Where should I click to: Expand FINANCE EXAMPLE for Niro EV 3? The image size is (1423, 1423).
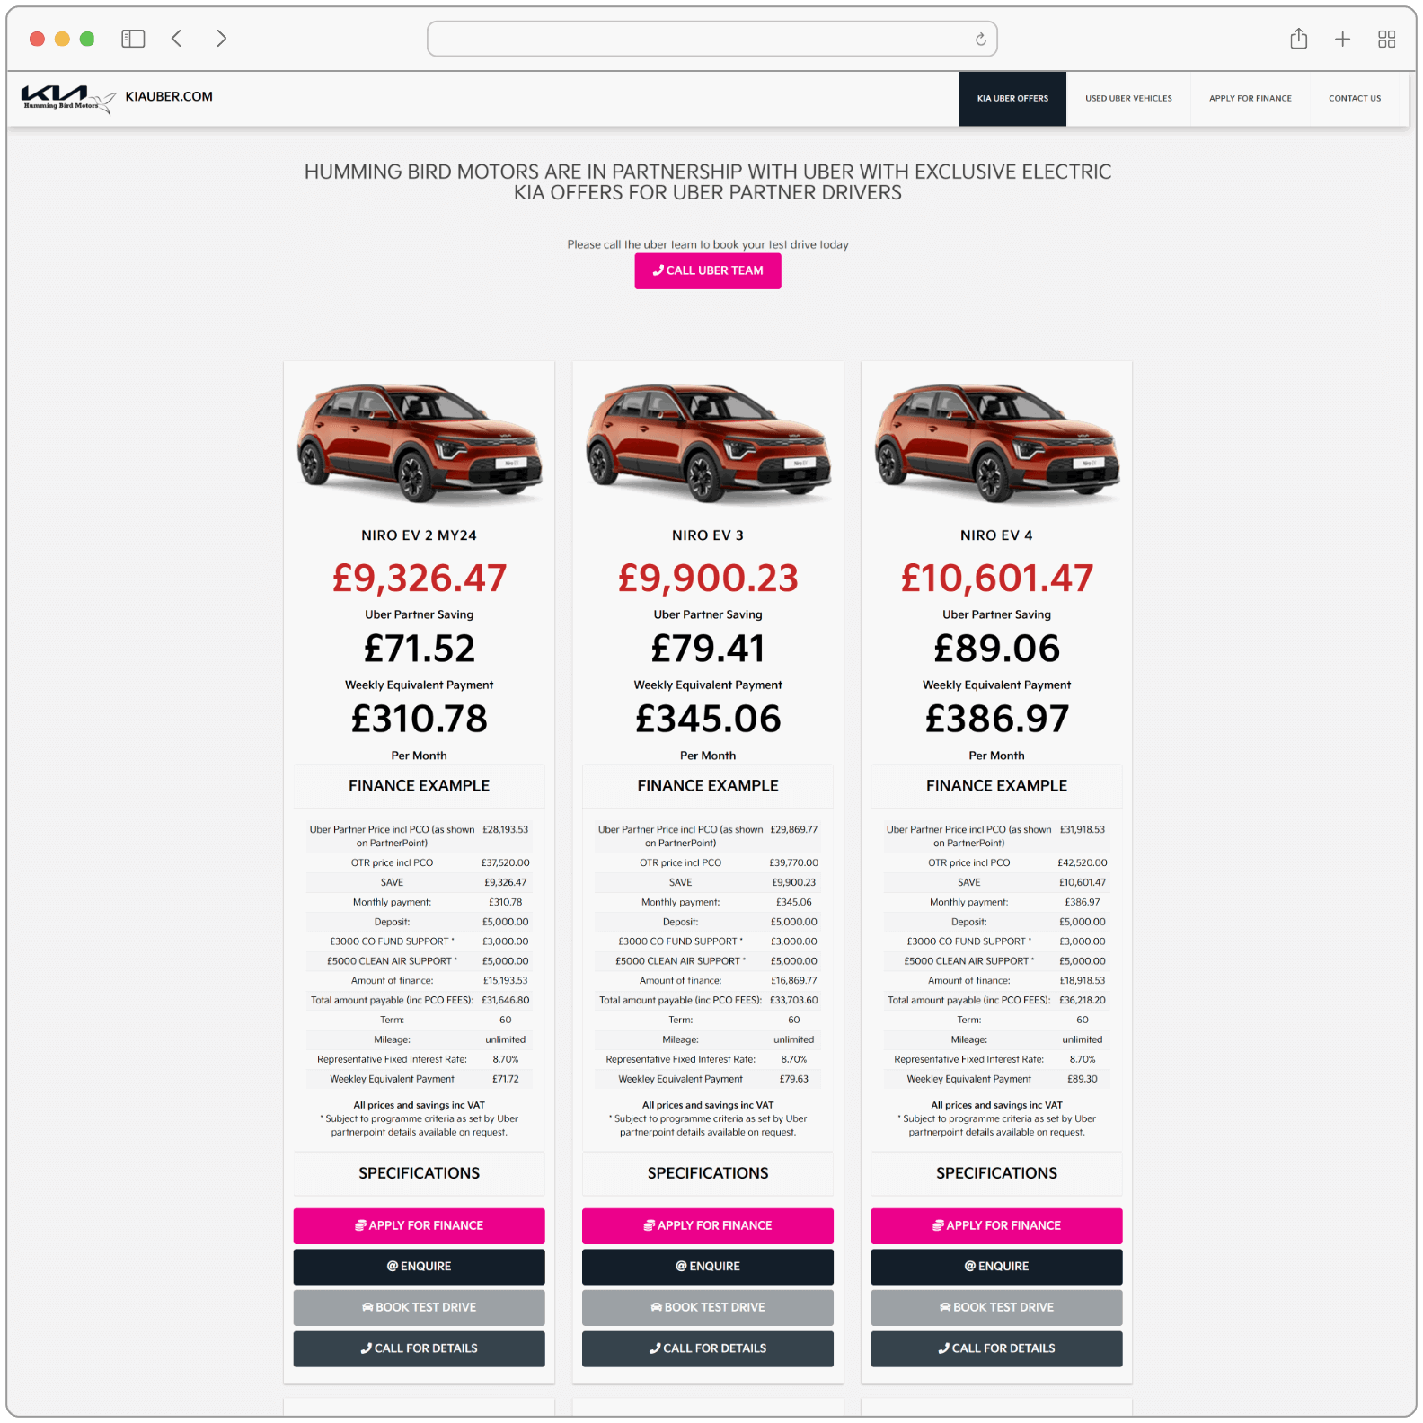708,786
